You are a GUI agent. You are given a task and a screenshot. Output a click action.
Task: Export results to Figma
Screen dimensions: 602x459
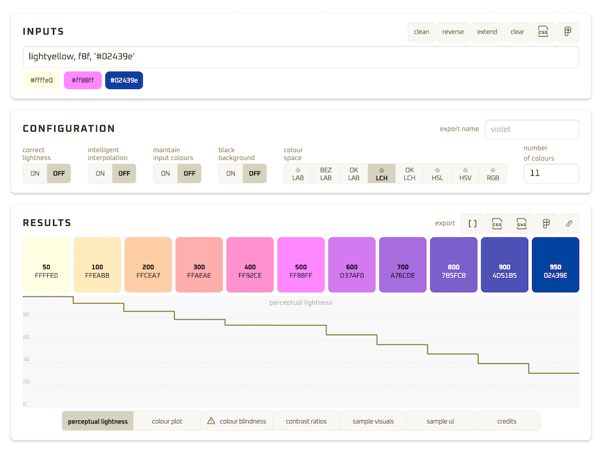[546, 223]
